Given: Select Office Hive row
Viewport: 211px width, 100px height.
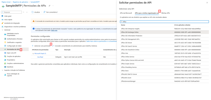Looking at the screenshot, I should [x=164, y=53].
